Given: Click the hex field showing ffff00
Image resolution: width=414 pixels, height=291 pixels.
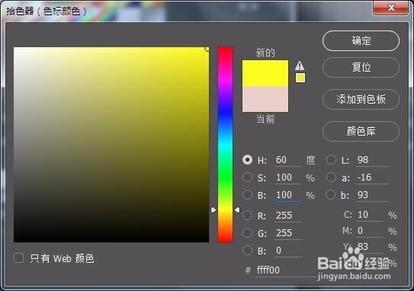Looking at the screenshot, I should click(286, 270).
